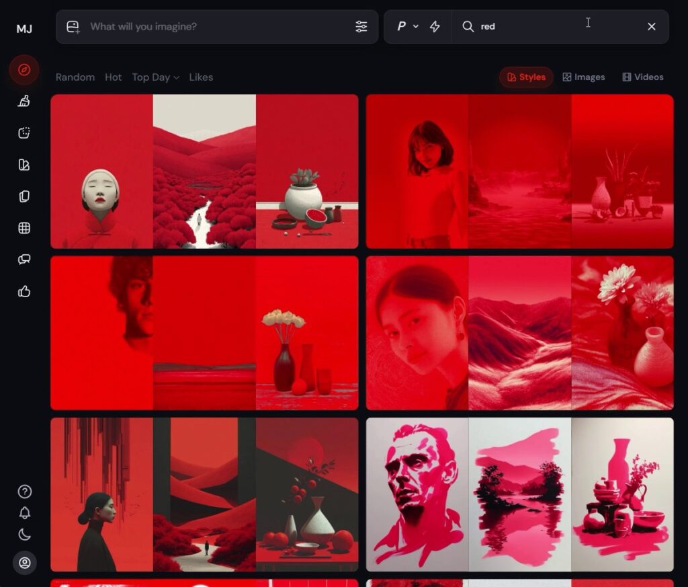
Task: Click add image icon in prompt bar
Action: [x=73, y=27]
